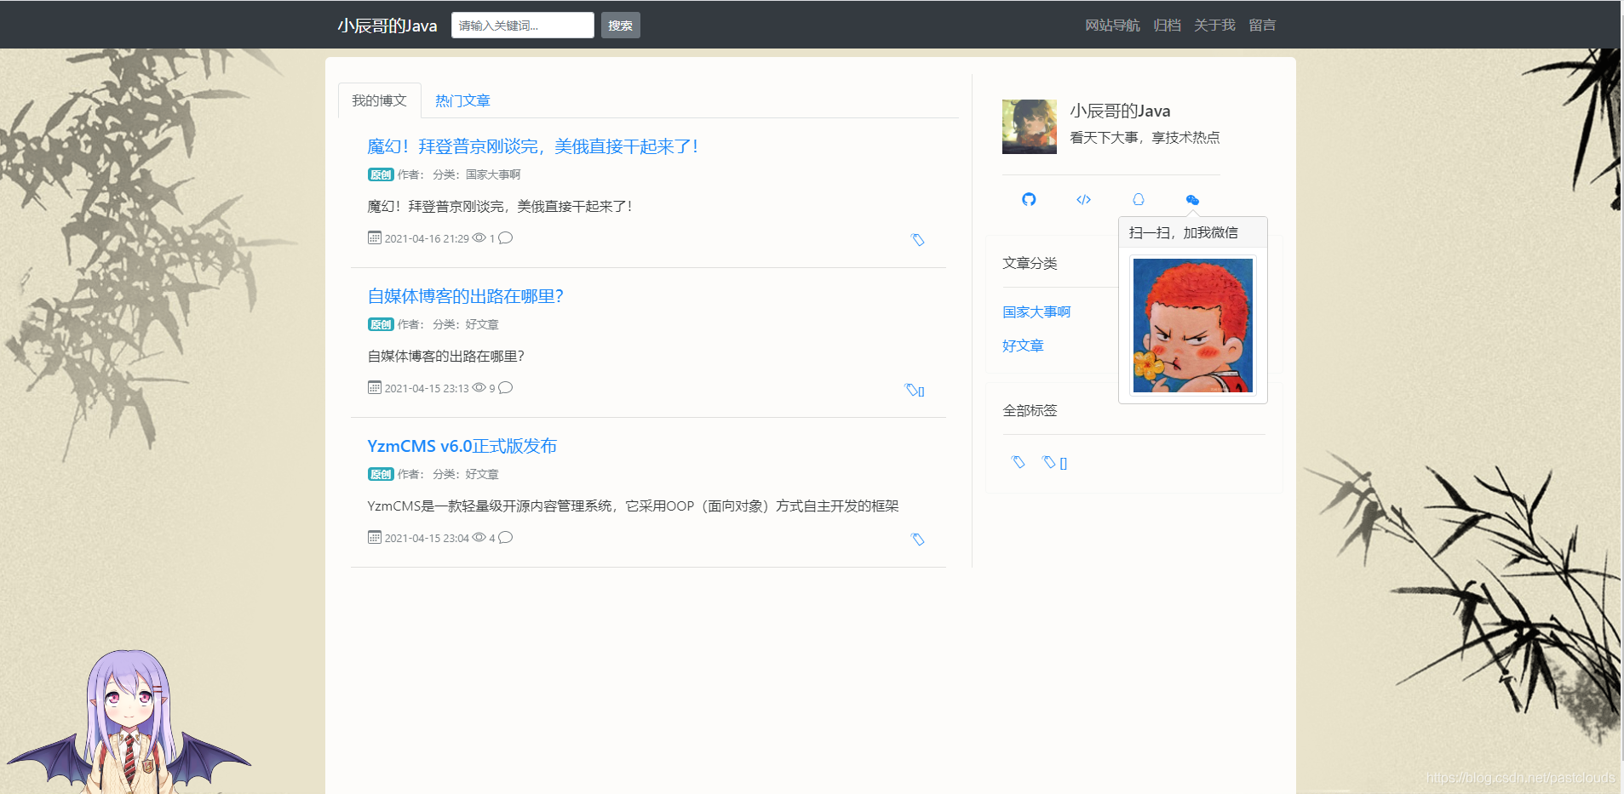This screenshot has height=794, width=1624.
Task: Click 分类：好文章 under 自媒体博客 post
Action: [466, 324]
